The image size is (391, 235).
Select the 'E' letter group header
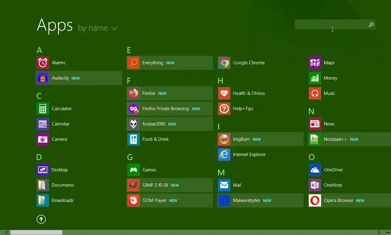click(x=129, y=50)
